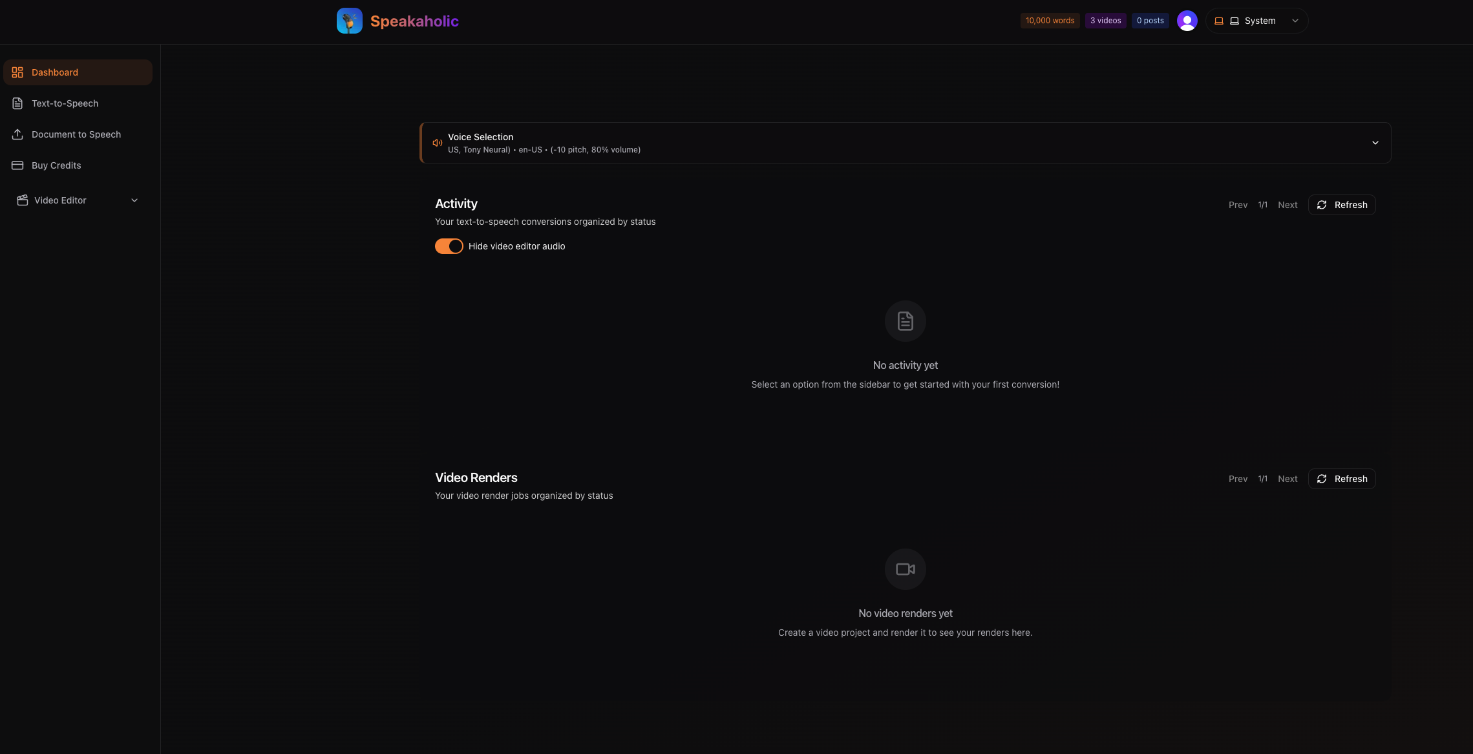
Task: Expand the Voice Selection panel chevron
Action: pyautogui.click(x=1375, y=143)
